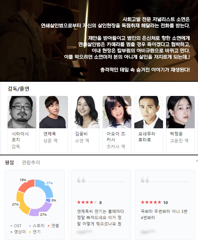Screen dimensions: 198x244
Task: Open the 10-point 꼭봐라 review card
Action: tap(165, 205)
